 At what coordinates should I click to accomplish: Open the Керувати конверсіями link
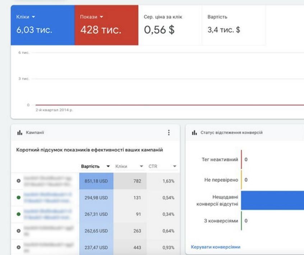(x=216, y=247)
